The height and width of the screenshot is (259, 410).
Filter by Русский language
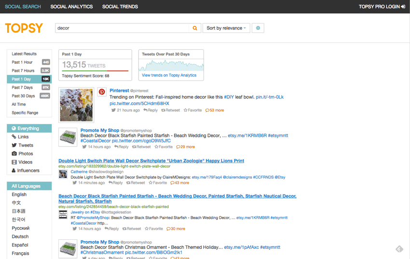(x=20, y=228)
